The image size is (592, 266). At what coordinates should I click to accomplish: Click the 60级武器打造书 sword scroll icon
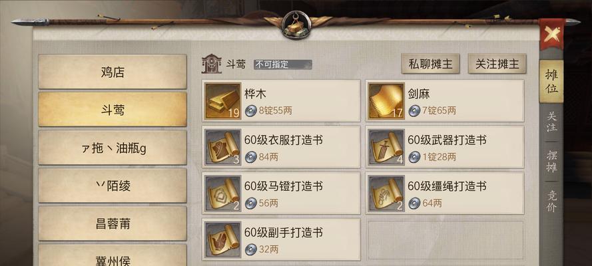point(386,147)
